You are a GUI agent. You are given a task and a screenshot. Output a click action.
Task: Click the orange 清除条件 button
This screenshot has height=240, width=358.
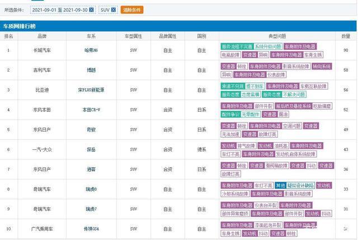(132, 10)
